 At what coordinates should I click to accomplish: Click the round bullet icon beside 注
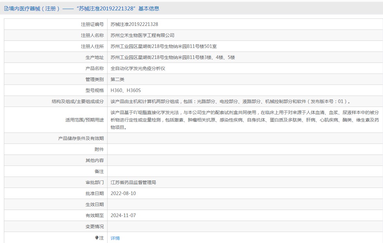[x=97, y=238]
